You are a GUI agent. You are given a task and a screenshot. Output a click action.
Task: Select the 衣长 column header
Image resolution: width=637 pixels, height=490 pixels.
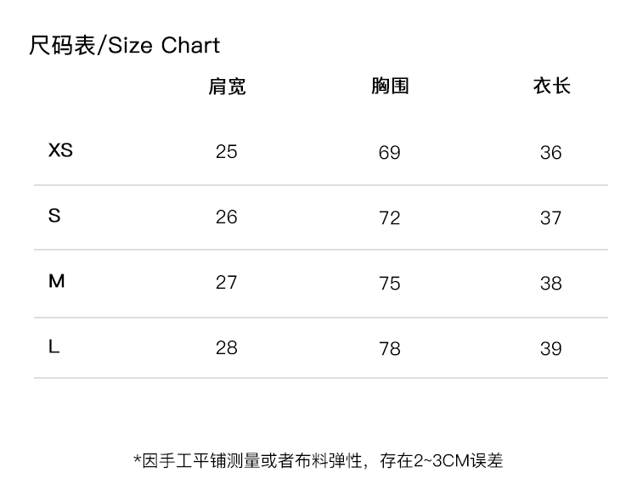pyautogui.click(x=551, y=86)
